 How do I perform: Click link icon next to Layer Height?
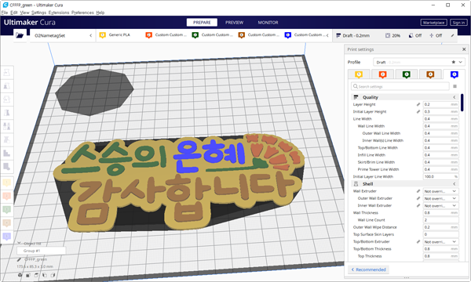pyautogui.click(x=418, y=104)
